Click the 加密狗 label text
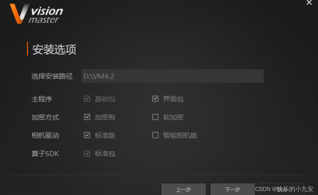This screenshot has height=195, width=318. tap(105, 117)
